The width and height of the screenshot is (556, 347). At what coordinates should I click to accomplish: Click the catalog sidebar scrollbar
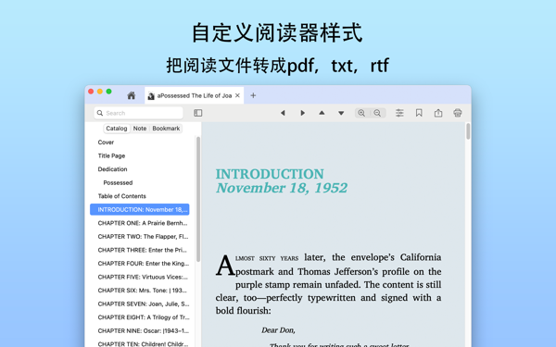198,199
